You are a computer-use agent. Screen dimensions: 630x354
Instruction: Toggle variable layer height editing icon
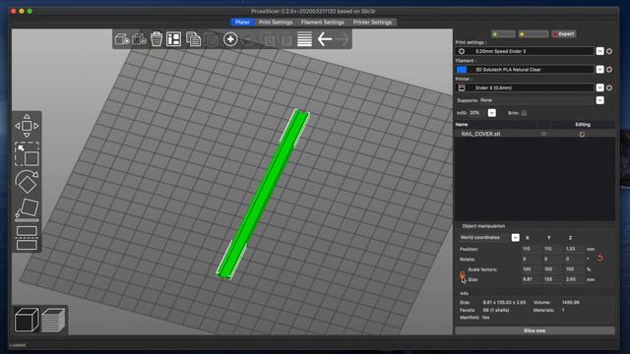point(304,39)
